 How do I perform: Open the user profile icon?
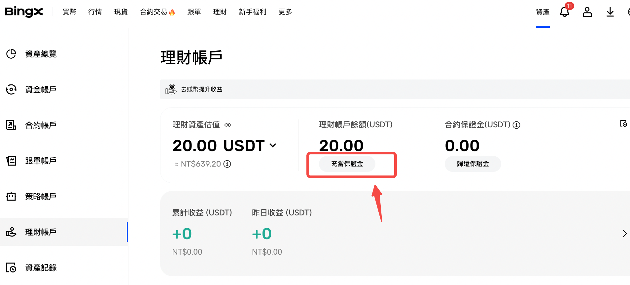pyautogui.click(x=587, y=12)
